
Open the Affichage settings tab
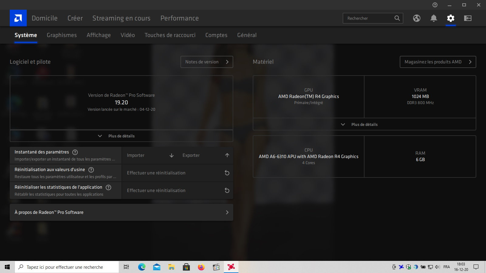(x=99, y=35)
